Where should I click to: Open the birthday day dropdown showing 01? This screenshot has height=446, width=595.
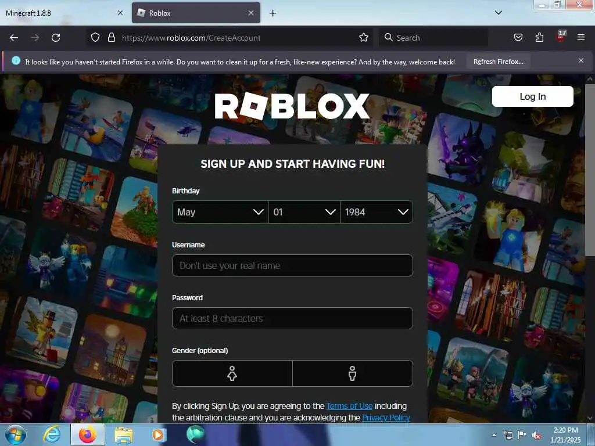click(304, 212)
